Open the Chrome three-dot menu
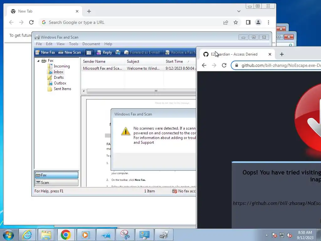Image resolution: width=321 pixels, height=241 pixels. 268,22
